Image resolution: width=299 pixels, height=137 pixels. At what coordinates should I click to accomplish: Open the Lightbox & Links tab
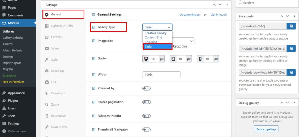point(62,26)
